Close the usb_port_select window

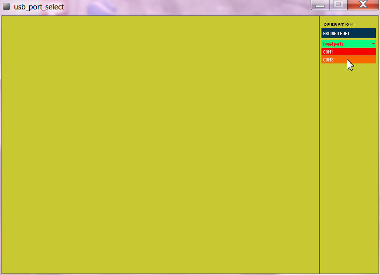point(363,4)
